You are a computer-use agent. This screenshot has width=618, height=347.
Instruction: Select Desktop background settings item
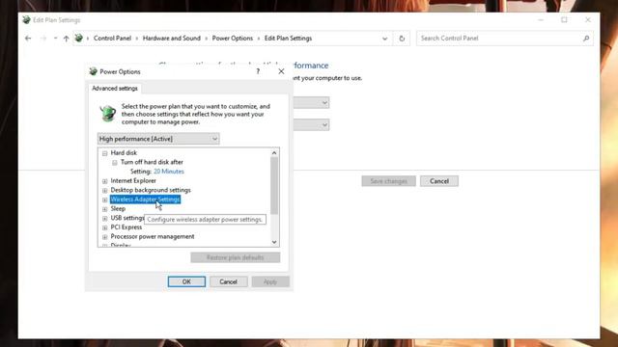151,190
